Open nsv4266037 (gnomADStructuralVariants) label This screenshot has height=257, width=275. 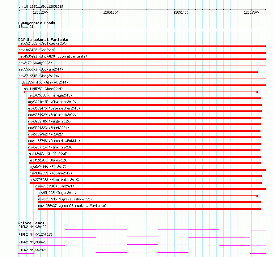pos(72,206)
